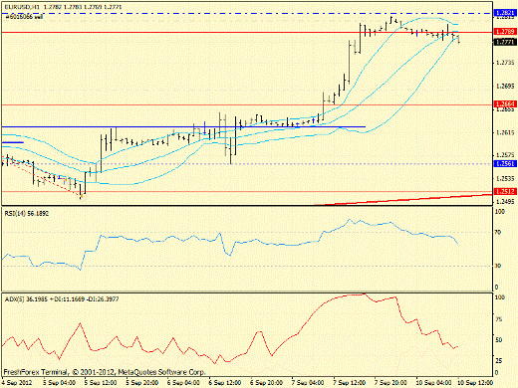Select the red horizontal line at 1.2789
Screen dimensions: 518x388
click(x=247, y=32)
